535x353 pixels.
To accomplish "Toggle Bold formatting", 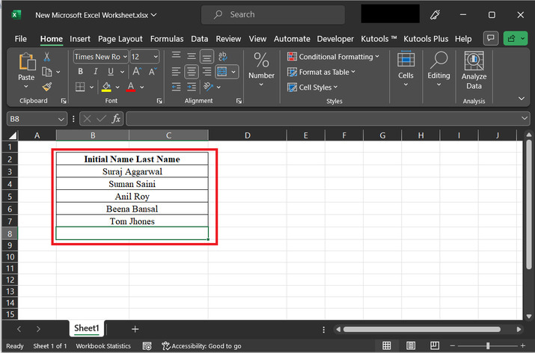I will coord(79,72).
